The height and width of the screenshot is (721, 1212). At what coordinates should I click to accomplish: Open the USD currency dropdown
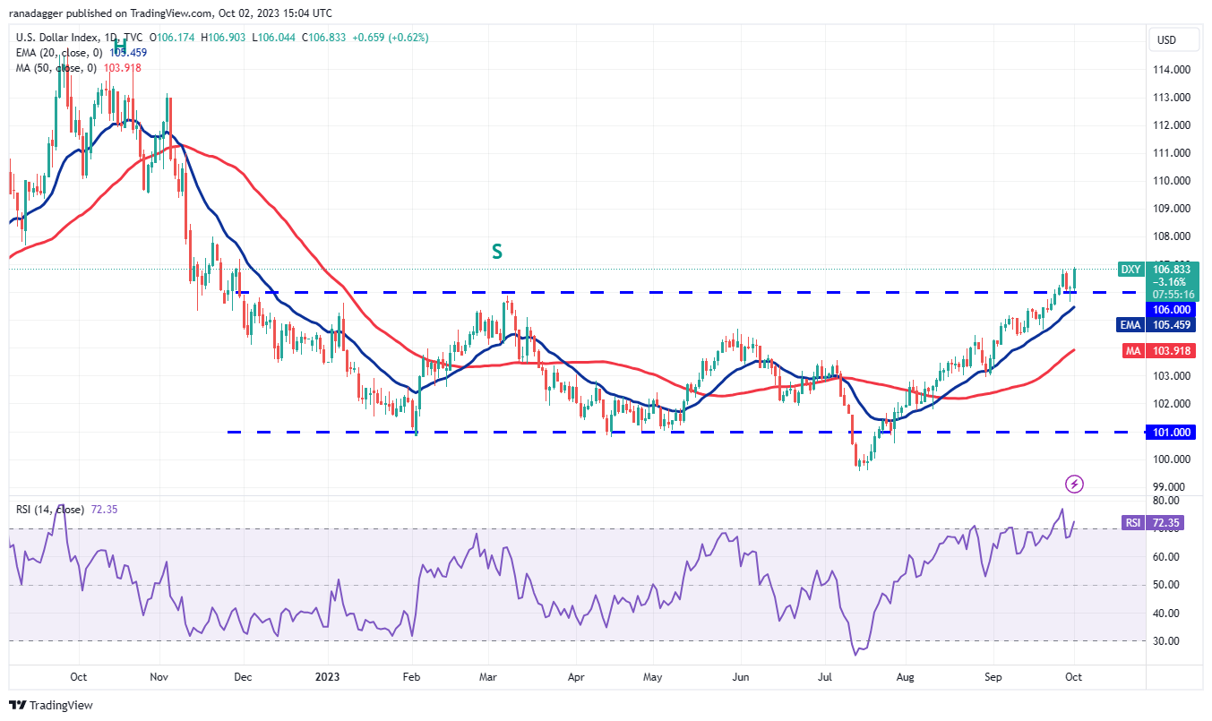[1173, 39]
